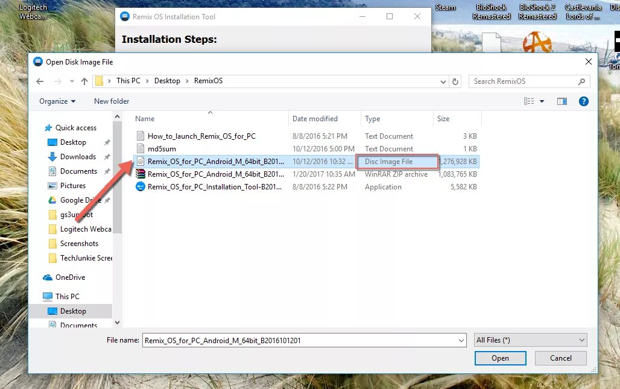Expand the File name dropdown arrow

[x=461, y=340]
